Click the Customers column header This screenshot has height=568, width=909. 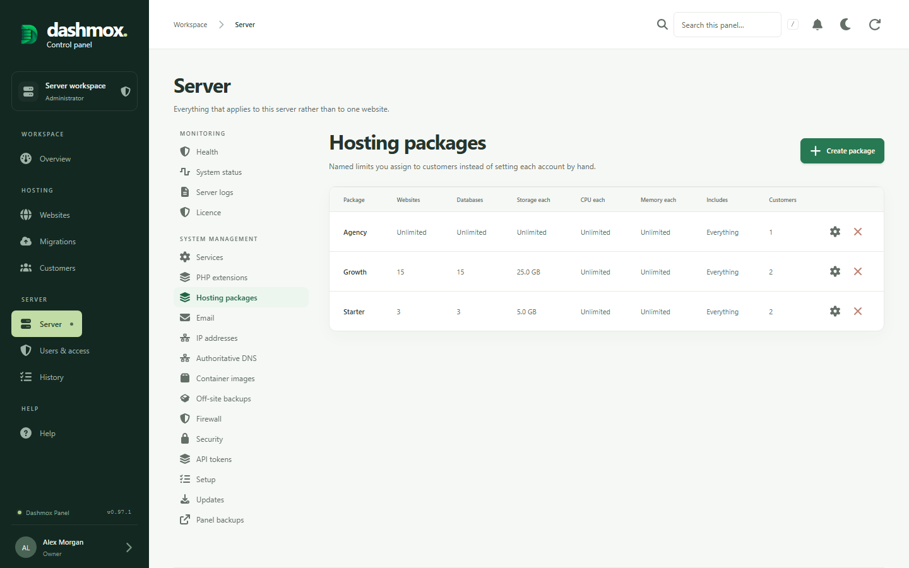pyautogui.click(x=783, y=200)
